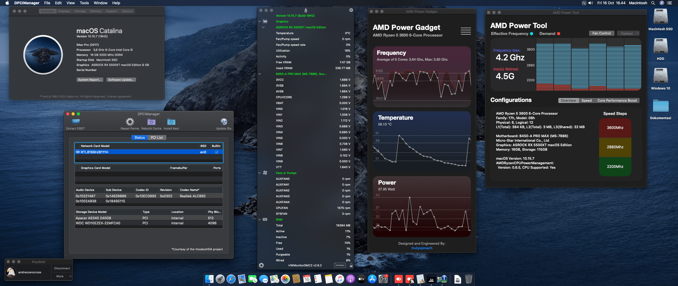678x286 pixels.
Task: Select the Realtek ALC892 audio device row
Action: 149,196
